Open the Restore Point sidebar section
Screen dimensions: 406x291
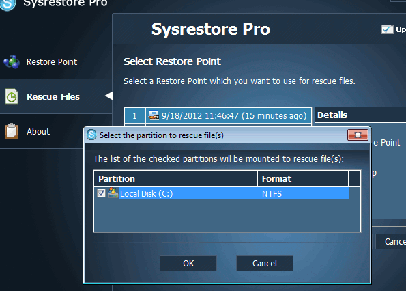(56, 61)
